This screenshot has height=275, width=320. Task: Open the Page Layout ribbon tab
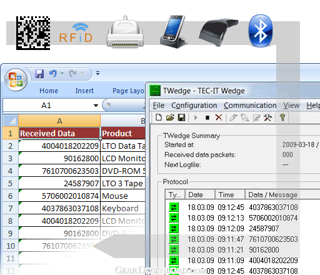[x=128, y=91]
